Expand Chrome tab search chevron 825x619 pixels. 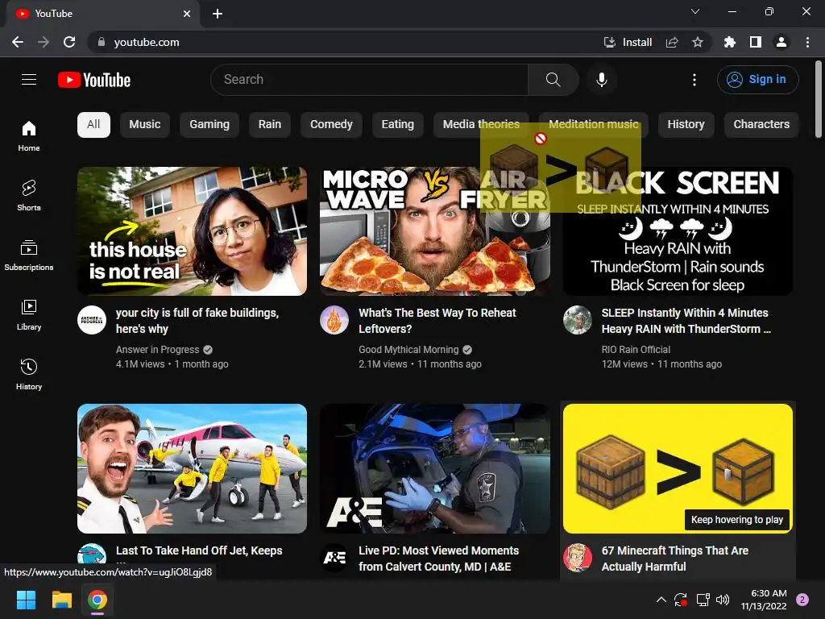click(695, 11)
